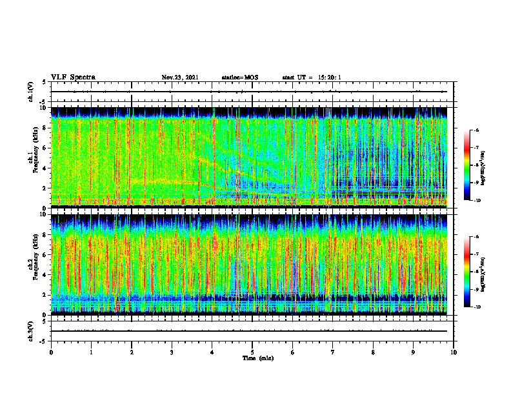Click the "ch.1(V)" axis label at top
The width and height of the screenshot is (511, 395).
30,92
